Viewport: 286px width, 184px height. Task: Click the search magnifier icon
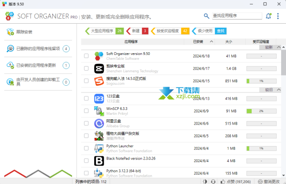tap(206, 16)
